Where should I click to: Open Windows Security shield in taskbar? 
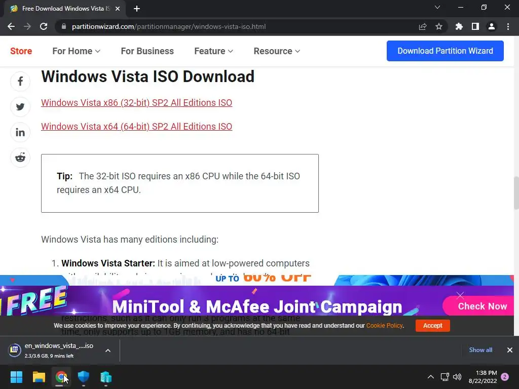click(84, 377)
